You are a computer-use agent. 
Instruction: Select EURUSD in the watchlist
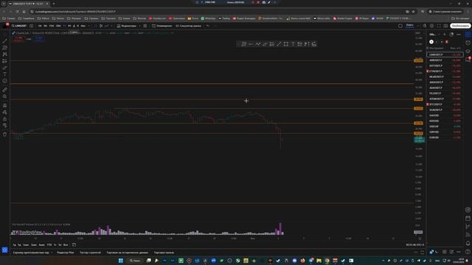click(x=445, y=138)
